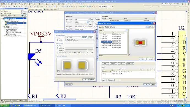Click the Open document icon in main toolbar
The image size is (190, 107).
pos(4,6)
